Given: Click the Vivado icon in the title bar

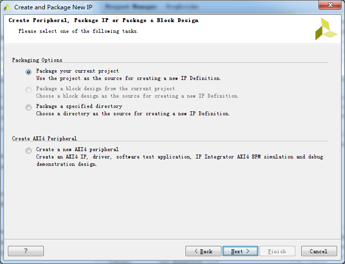Looking at the screenshot, I should pyautogui.click(x=7, y=7).
